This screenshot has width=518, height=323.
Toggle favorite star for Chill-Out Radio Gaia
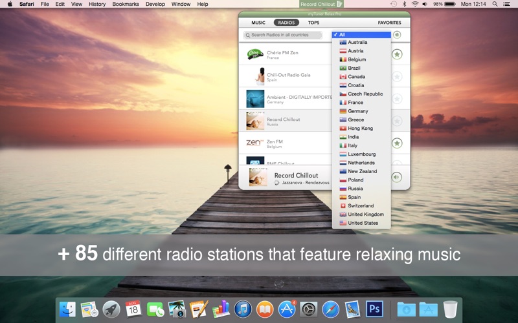pos(397,76)
